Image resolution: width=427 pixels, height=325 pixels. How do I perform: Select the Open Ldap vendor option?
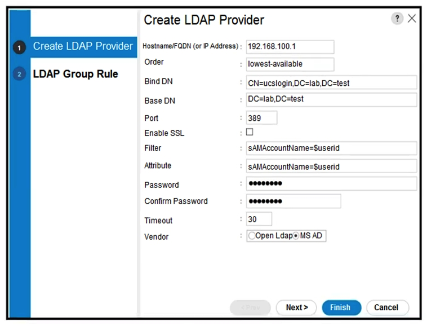252,236
